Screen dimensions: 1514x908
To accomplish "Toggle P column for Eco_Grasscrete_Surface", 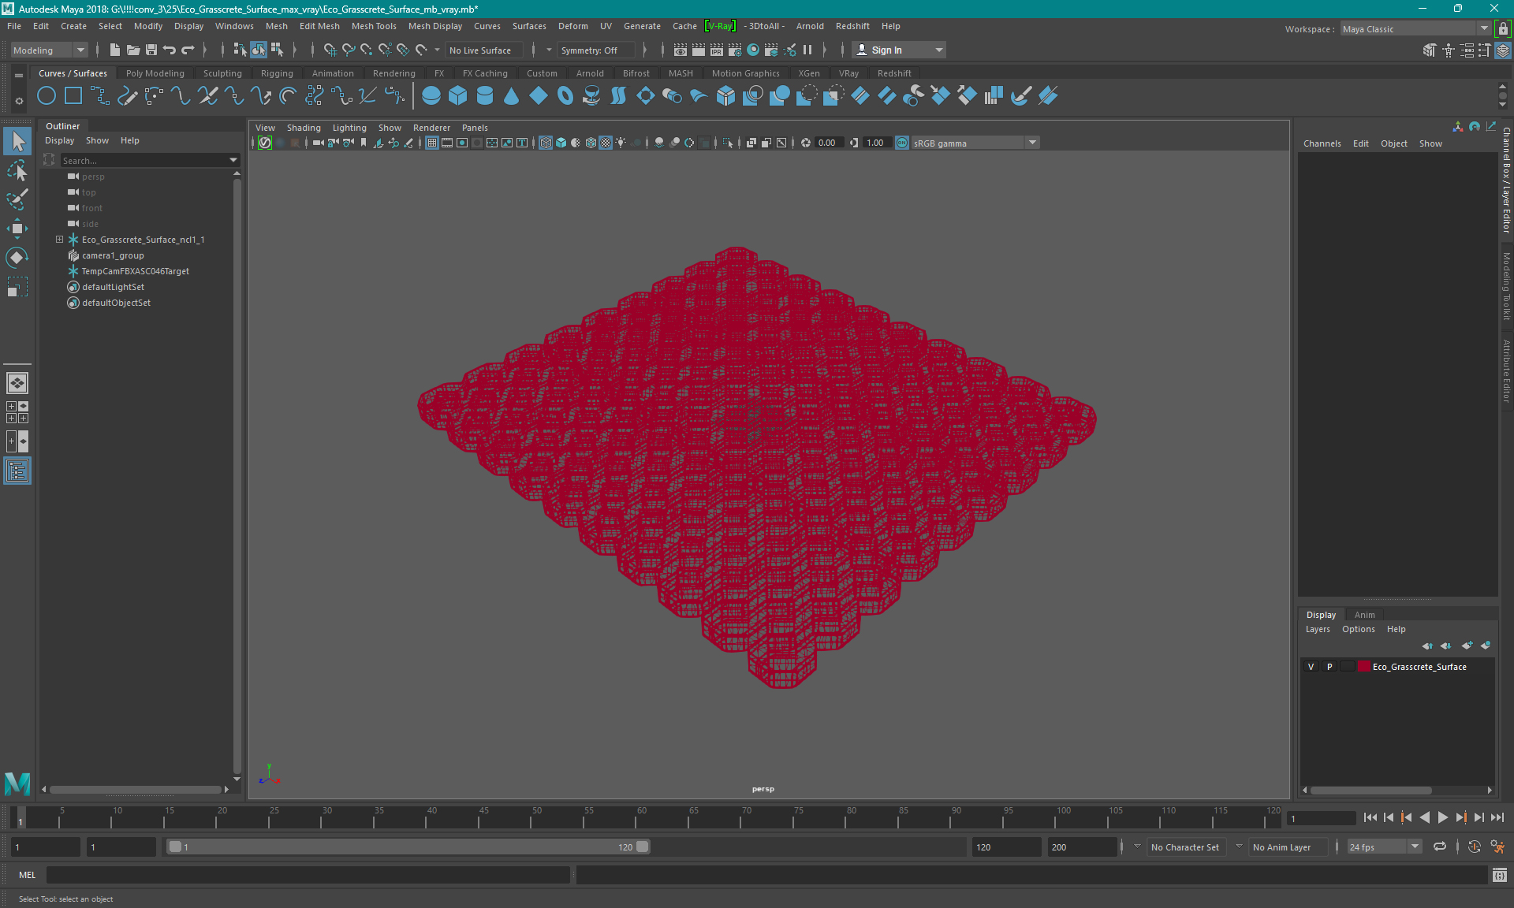I will tap(1329, 667).
